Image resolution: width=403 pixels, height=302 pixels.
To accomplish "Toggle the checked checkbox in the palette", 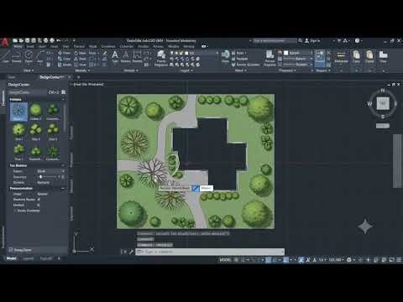I will point(39,200).
